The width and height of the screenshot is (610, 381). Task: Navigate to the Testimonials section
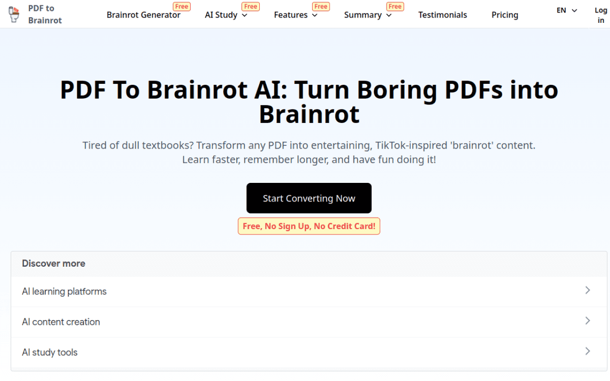tap(442, 15)
